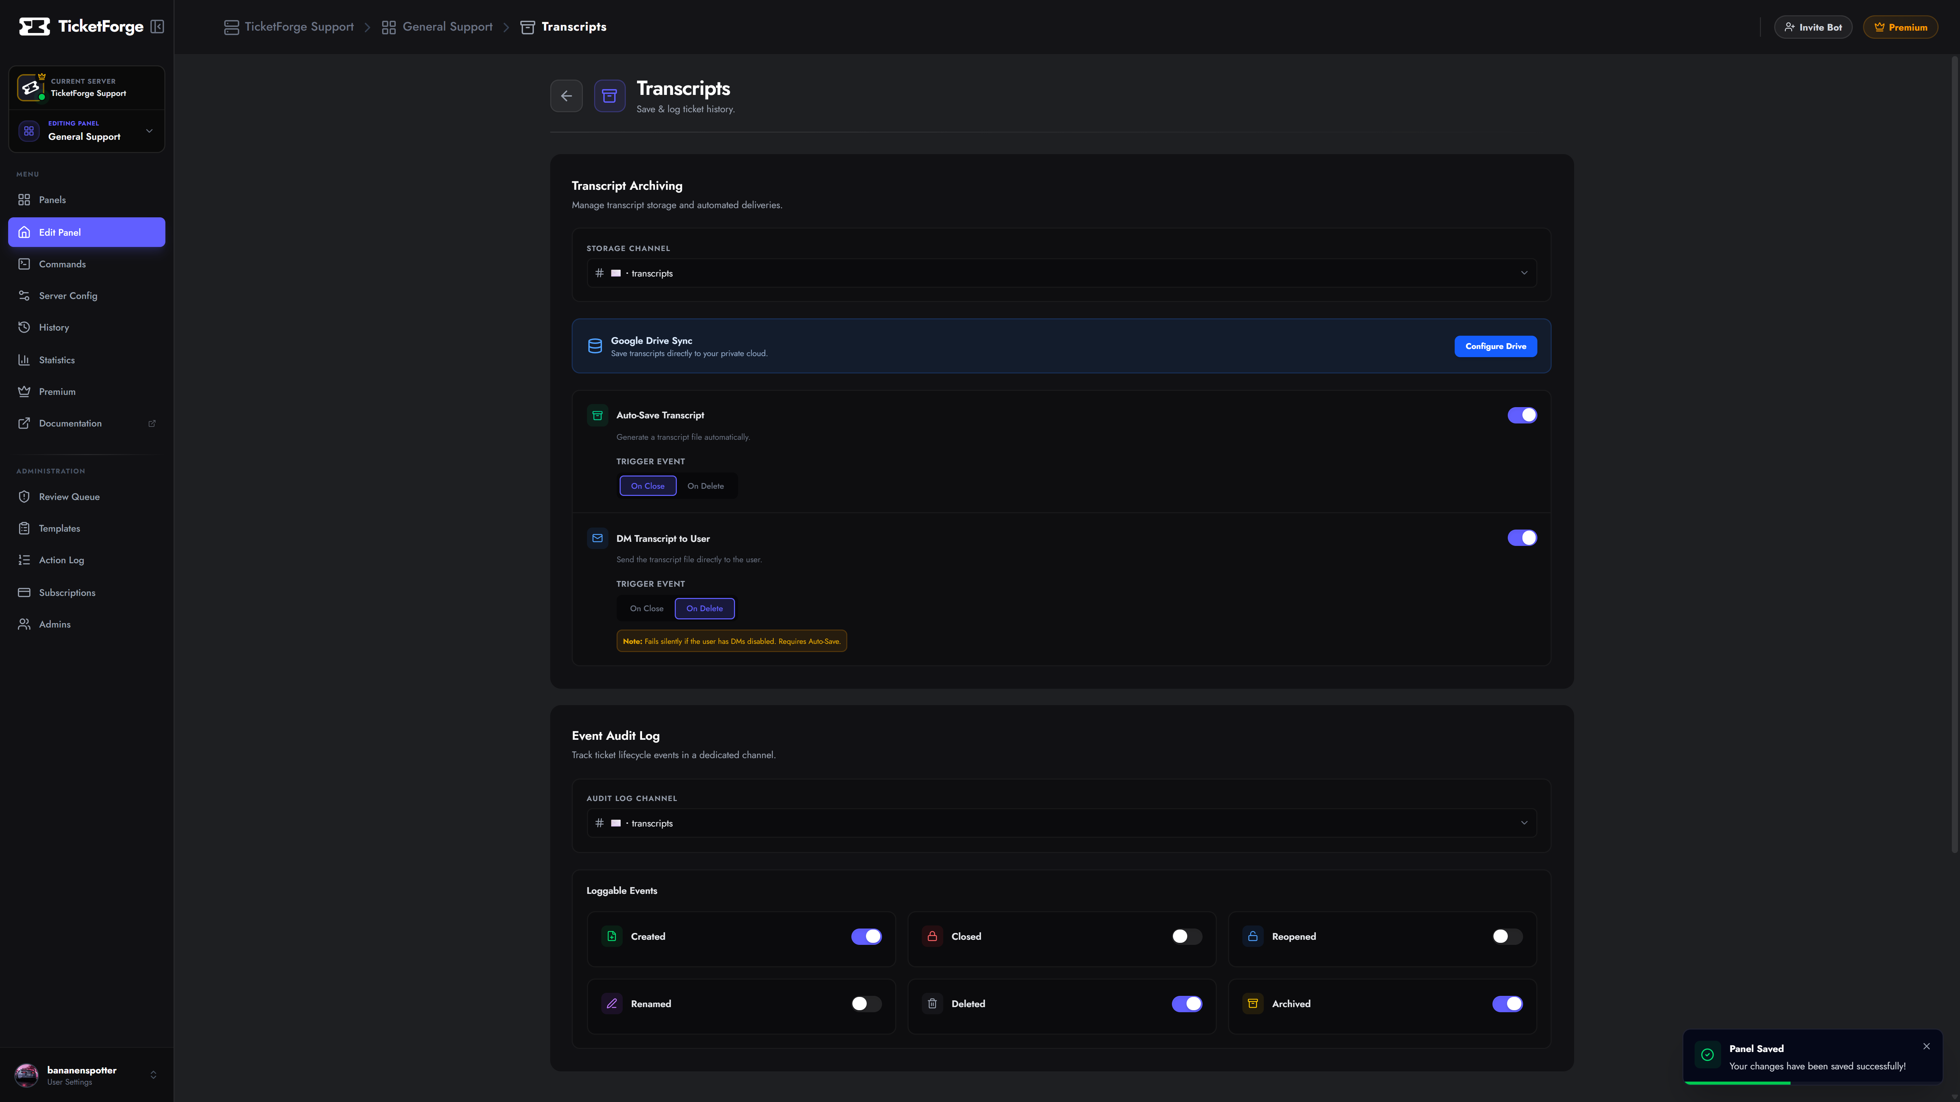Turn off the Deleted event logging toggle
The width and height of the screenshot is (1960, 1102).
[x=1186, y=1004]
